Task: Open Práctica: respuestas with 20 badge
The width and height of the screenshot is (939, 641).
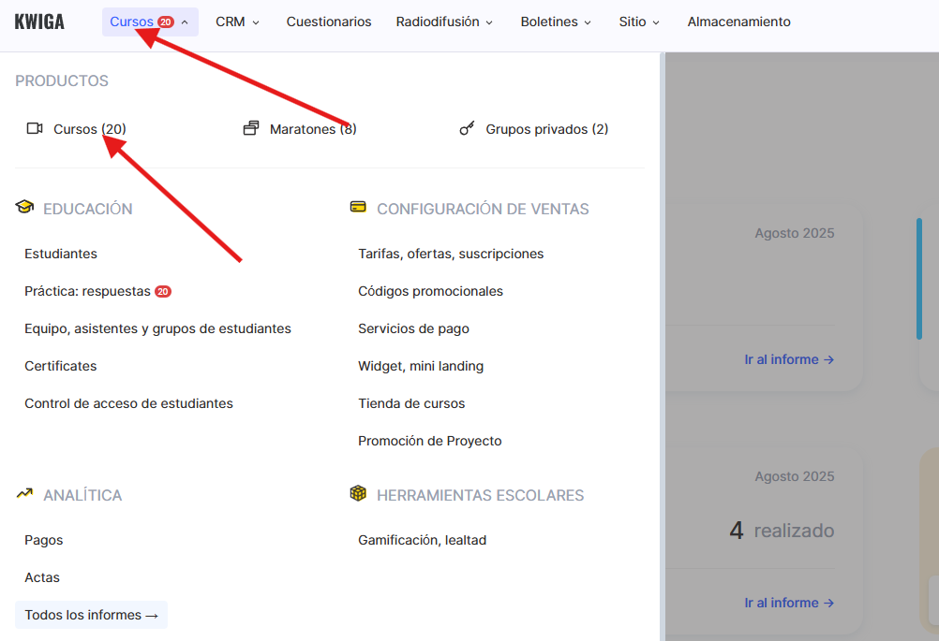Action: [88, 291]
